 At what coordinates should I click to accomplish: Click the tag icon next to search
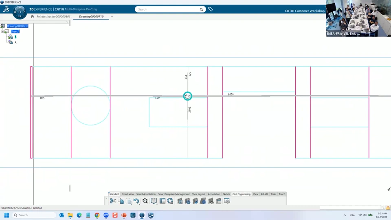(x=211, y=9)
